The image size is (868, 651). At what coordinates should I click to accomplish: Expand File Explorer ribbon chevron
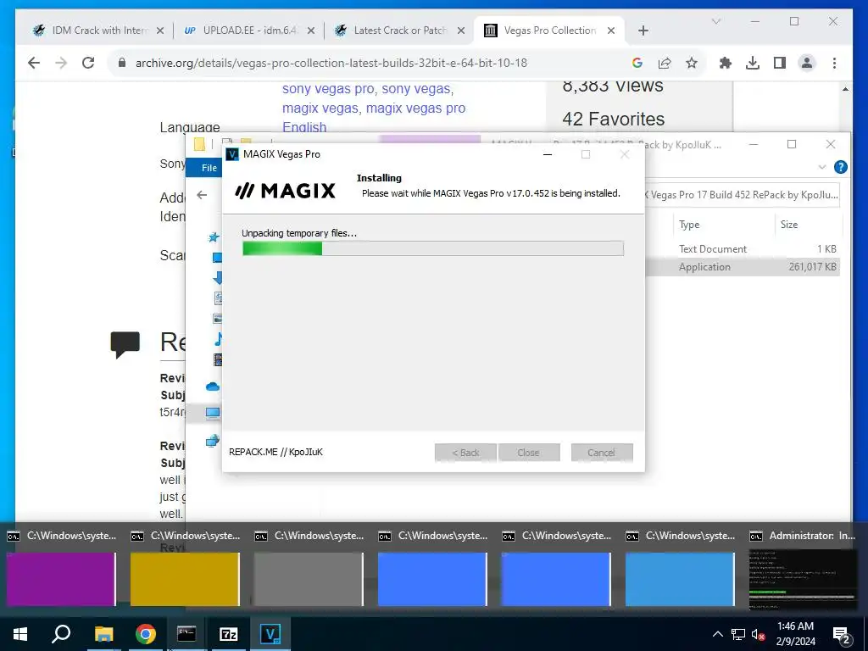click(822, 167)
